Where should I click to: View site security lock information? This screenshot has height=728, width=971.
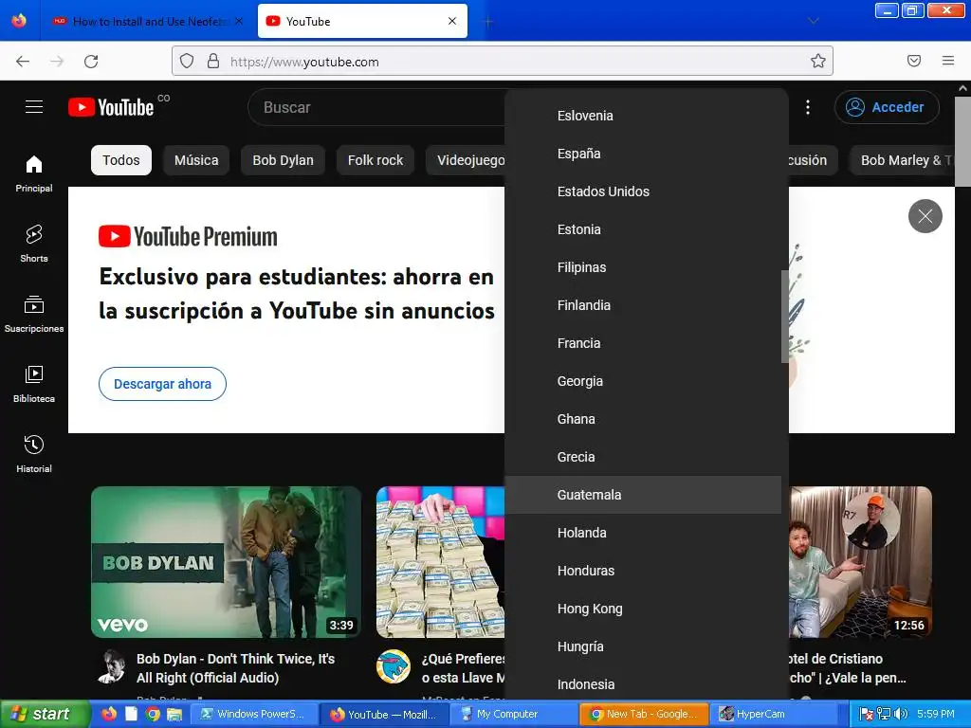[x=213, y=61]
